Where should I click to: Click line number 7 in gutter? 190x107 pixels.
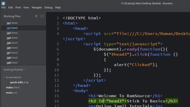pos(58,54)
